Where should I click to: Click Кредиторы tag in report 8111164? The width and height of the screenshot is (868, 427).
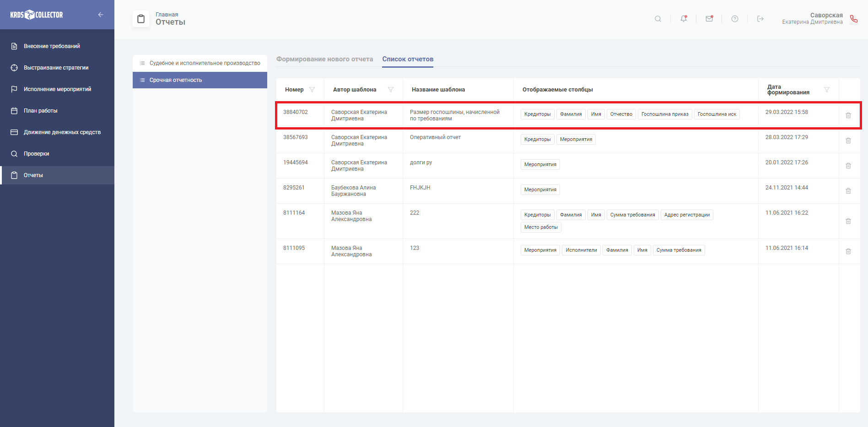point(538,215)
